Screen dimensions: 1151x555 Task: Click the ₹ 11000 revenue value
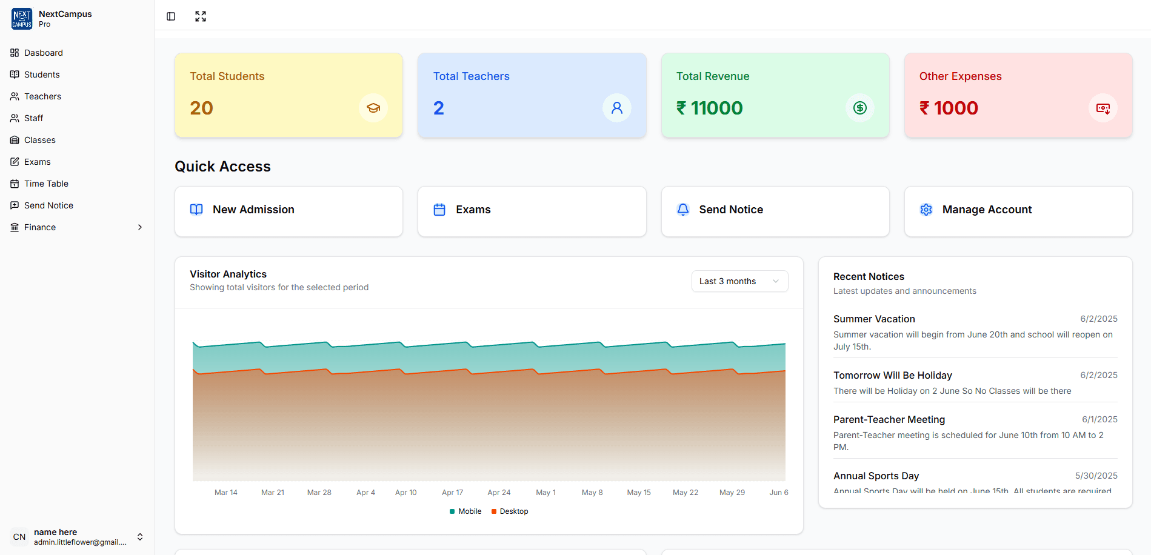[x=709, y=108]
